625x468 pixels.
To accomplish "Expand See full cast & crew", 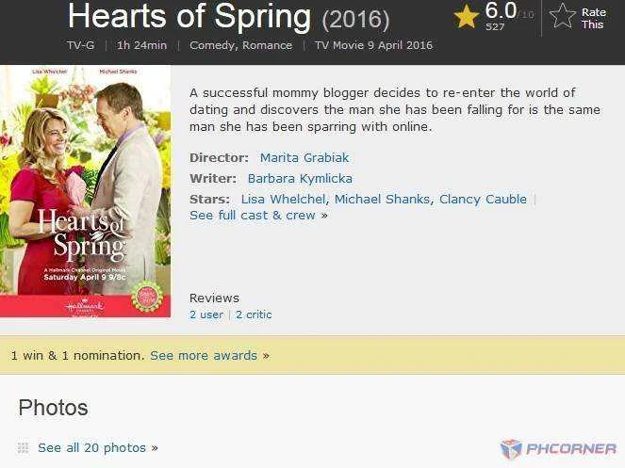I will (x=258, y=215).
